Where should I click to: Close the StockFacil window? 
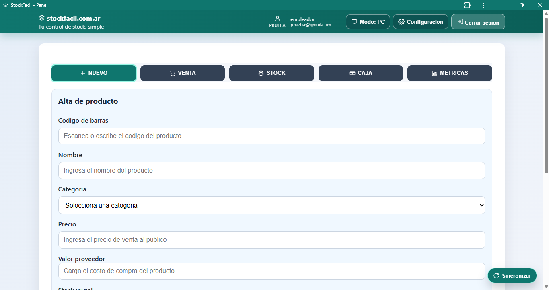coord(540,5)
